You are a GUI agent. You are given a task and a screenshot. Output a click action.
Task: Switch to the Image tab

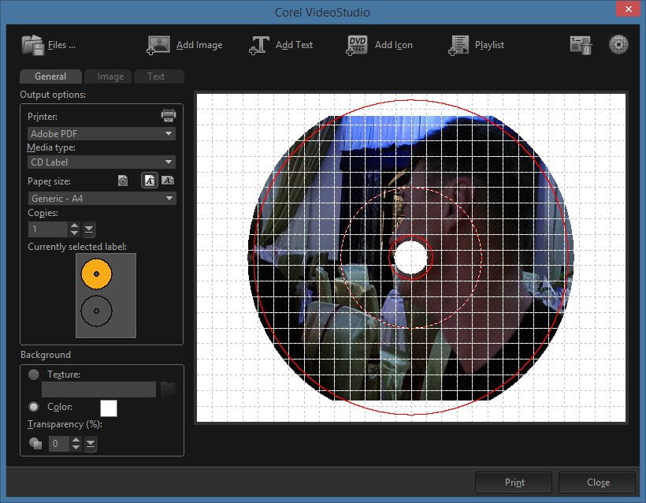(x=110, y=76)
